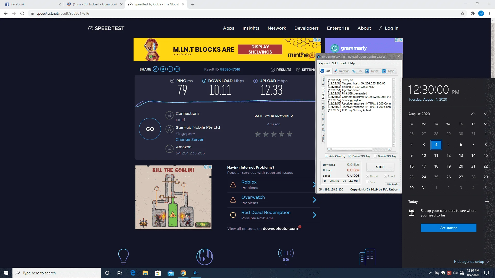Open more share options (ellipsis icon)
Viewport: 495px width, 278px height.
click(x=177, y=69)
